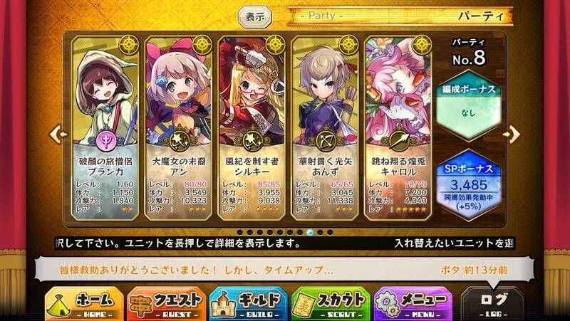
Task: Tap the bow class icon on あんず's card
Action: coord(326,141)
